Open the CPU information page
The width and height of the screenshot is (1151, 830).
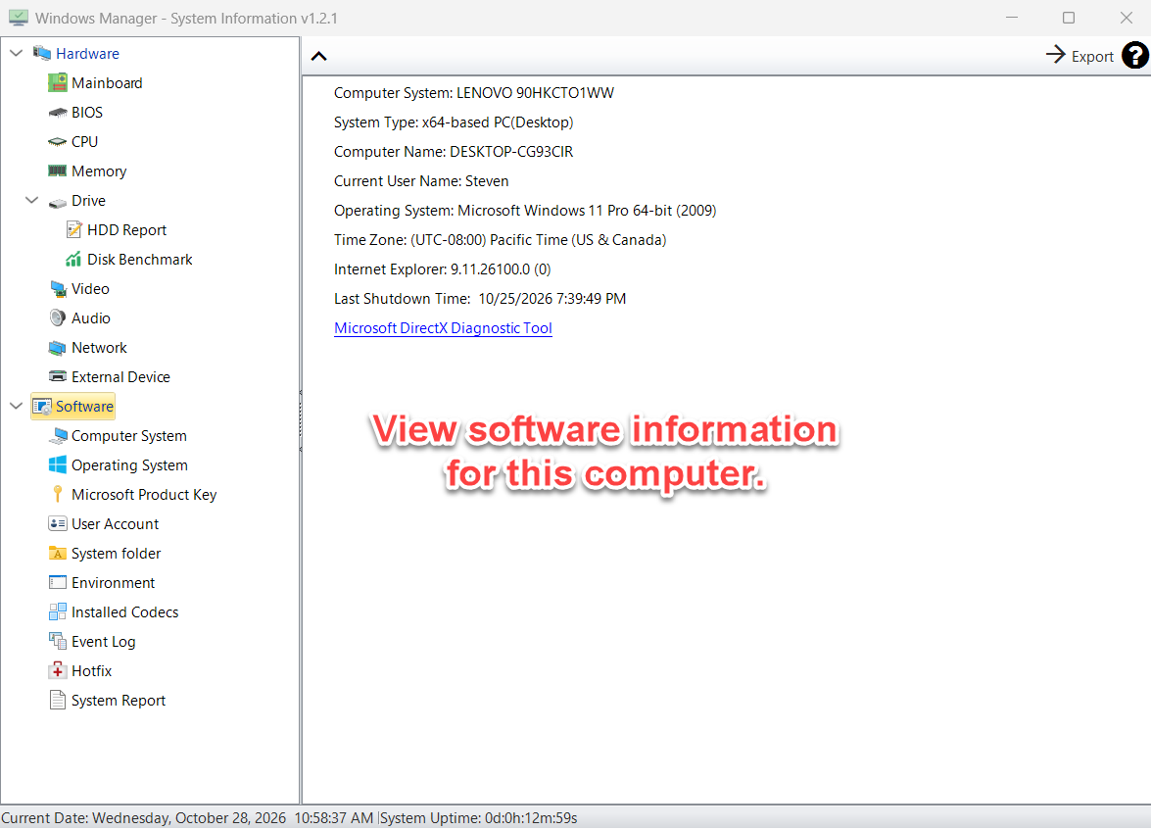(x=84, y=142)
